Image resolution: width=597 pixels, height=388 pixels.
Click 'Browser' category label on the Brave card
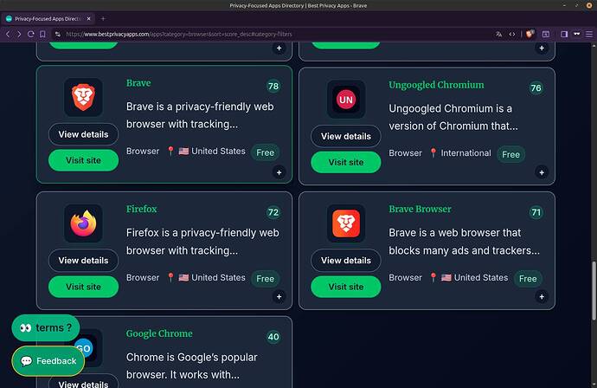point(143,151)
